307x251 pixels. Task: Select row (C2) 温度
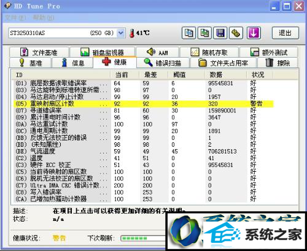143,158
